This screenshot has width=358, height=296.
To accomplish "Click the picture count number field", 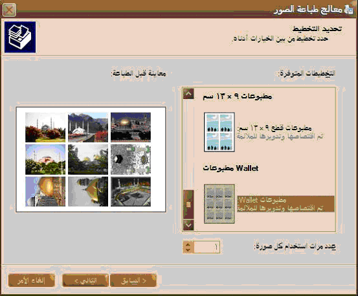I will coord(207,247).
